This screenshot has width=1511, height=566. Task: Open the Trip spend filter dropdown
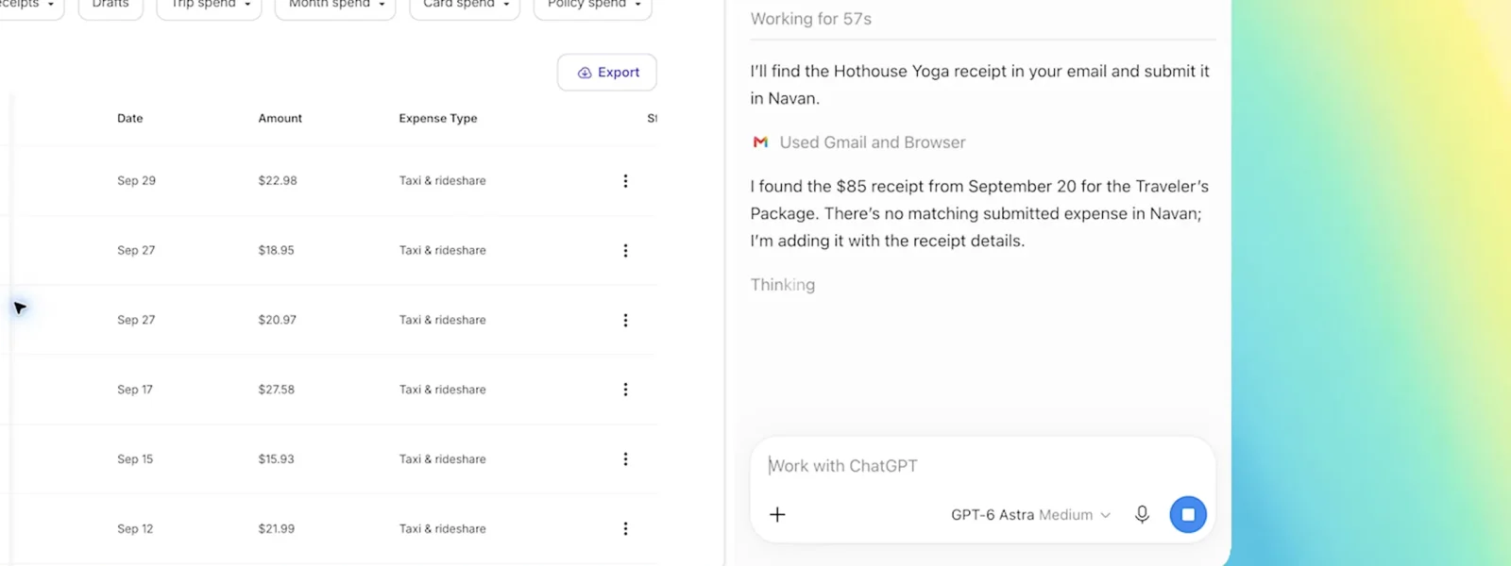pos(209,6)
